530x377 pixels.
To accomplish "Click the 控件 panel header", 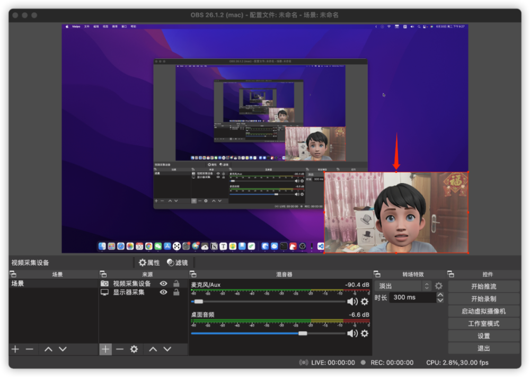I will click(x=488, y=275).
